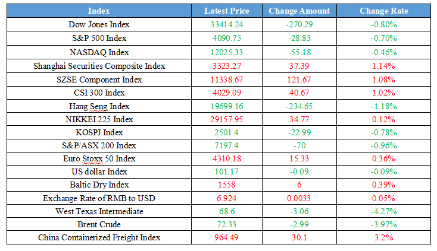This screenshot has height=251, width=437.
Task: Click the Baltic Dry Index price 1558
Action: pyautogui.click(x=226, y=185)
